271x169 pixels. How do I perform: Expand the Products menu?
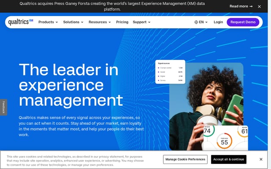pos(48,22)
